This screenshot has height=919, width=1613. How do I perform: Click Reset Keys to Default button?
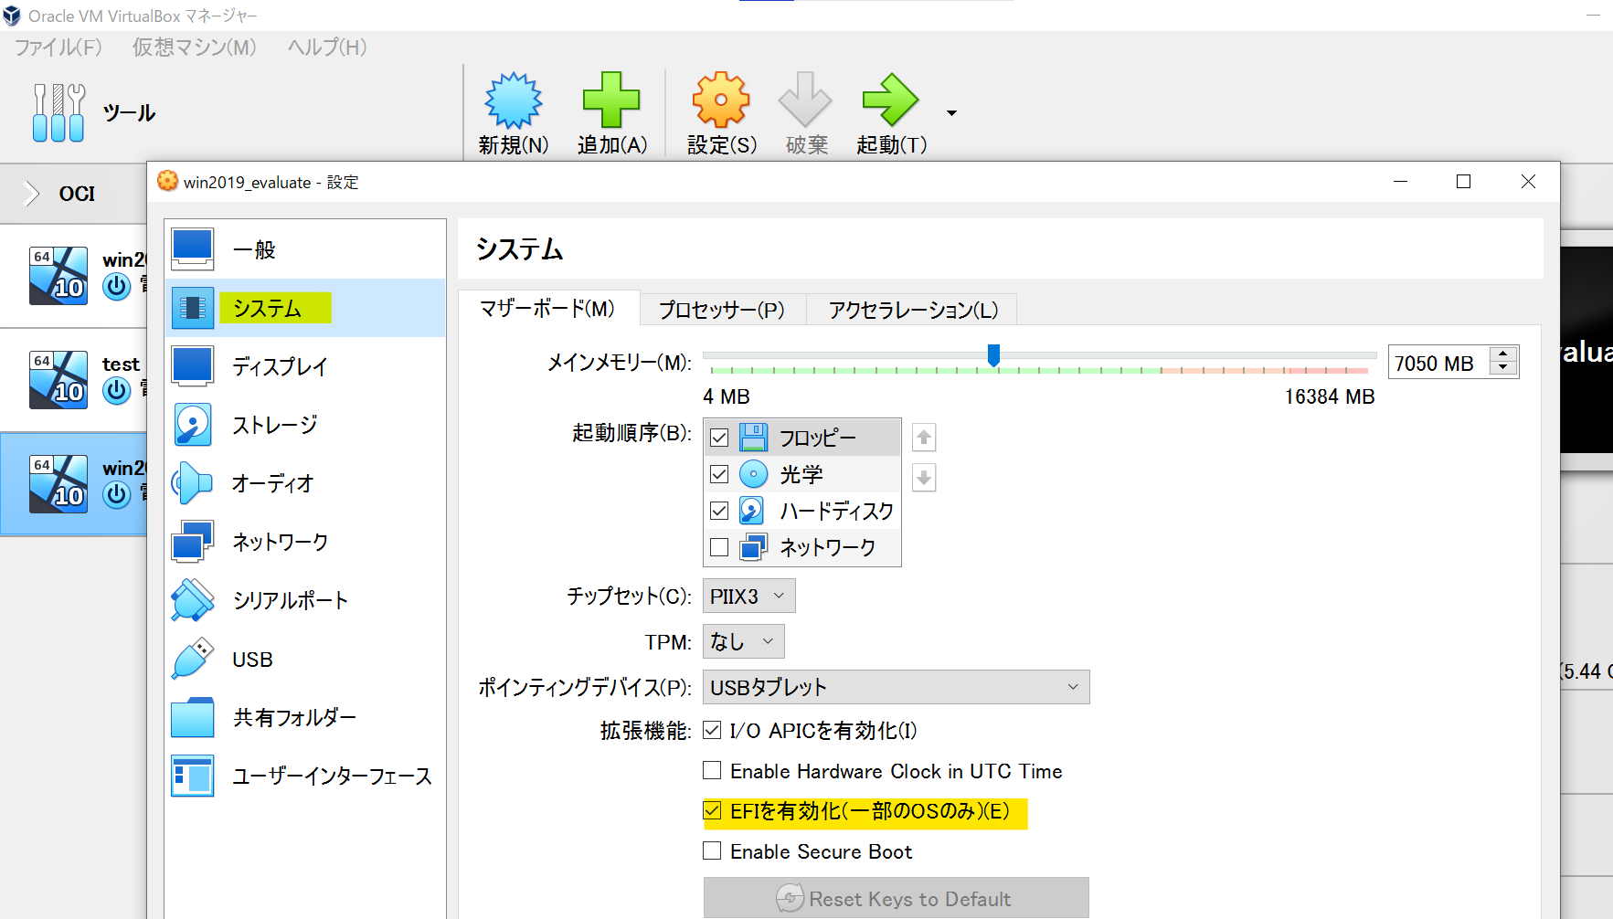click(x=896, y=898)
